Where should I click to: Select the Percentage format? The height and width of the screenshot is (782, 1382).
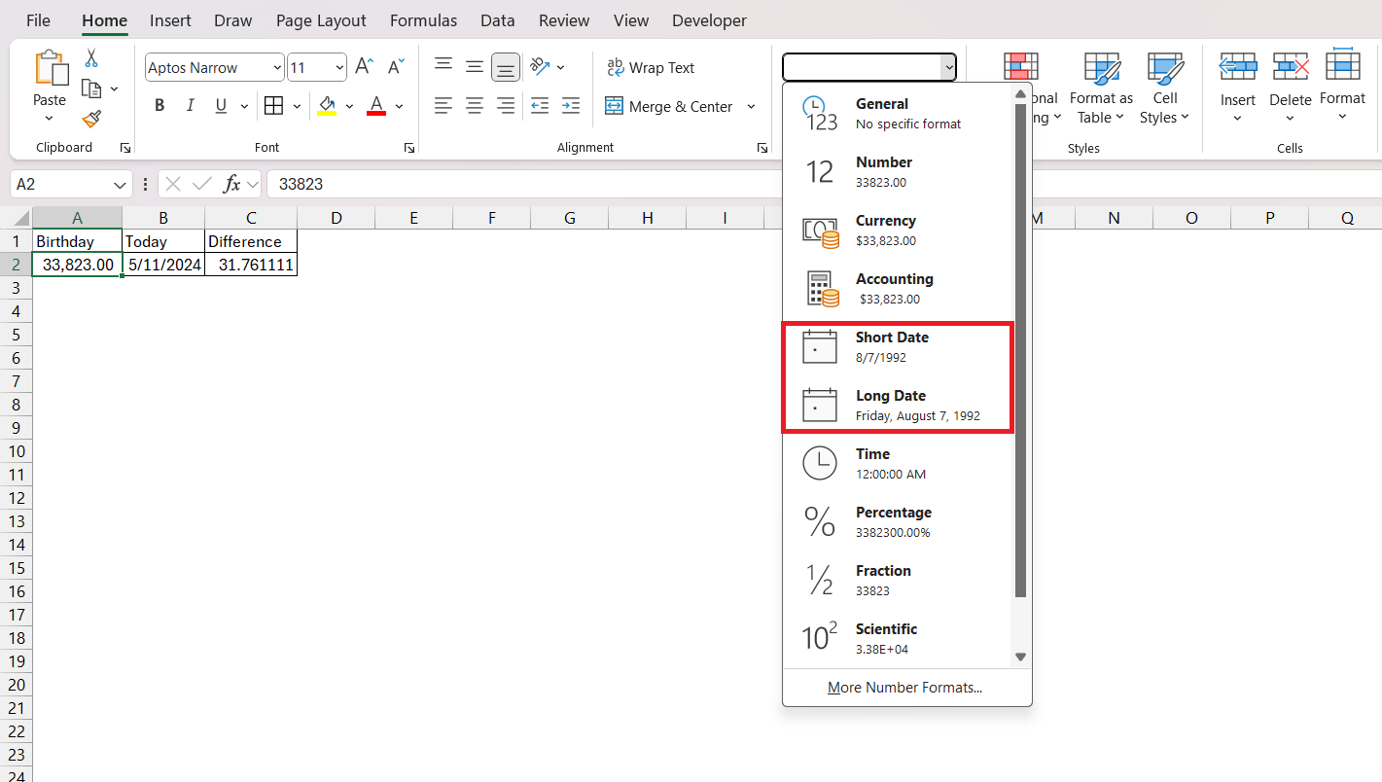point(897,522)
